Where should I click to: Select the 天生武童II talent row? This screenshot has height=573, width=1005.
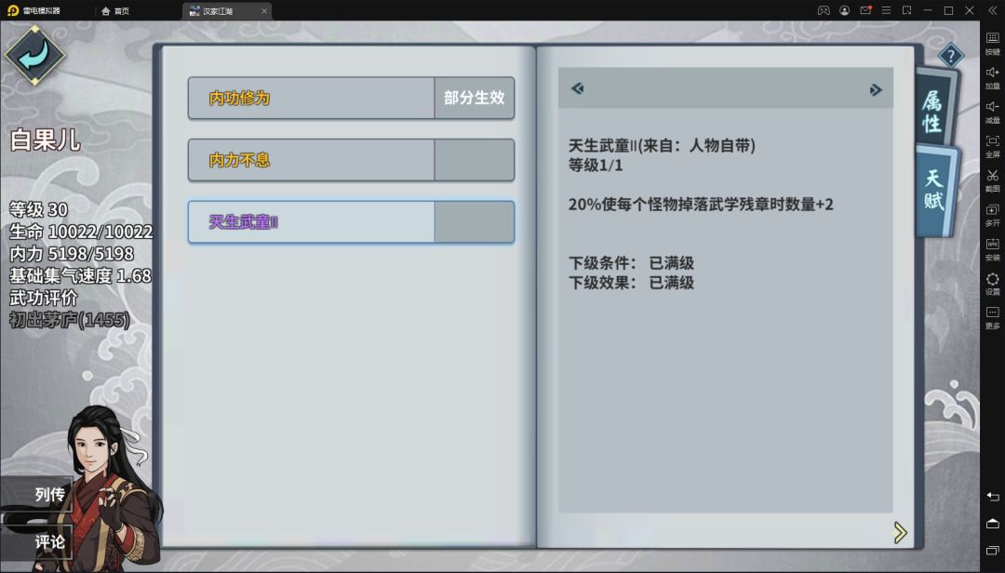point(351,222)
